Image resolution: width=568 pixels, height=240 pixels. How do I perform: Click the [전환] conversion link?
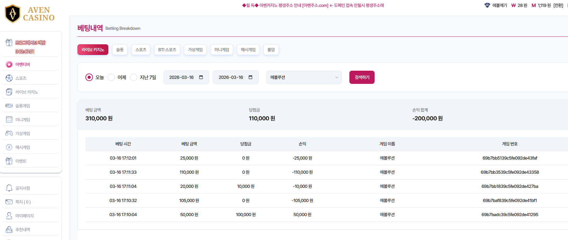tap(558, 5)
